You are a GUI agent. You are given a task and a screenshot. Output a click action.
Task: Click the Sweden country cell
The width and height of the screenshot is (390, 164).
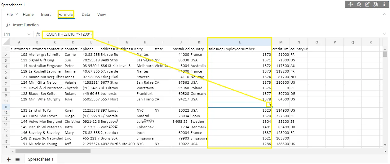(x=199, y=122)
